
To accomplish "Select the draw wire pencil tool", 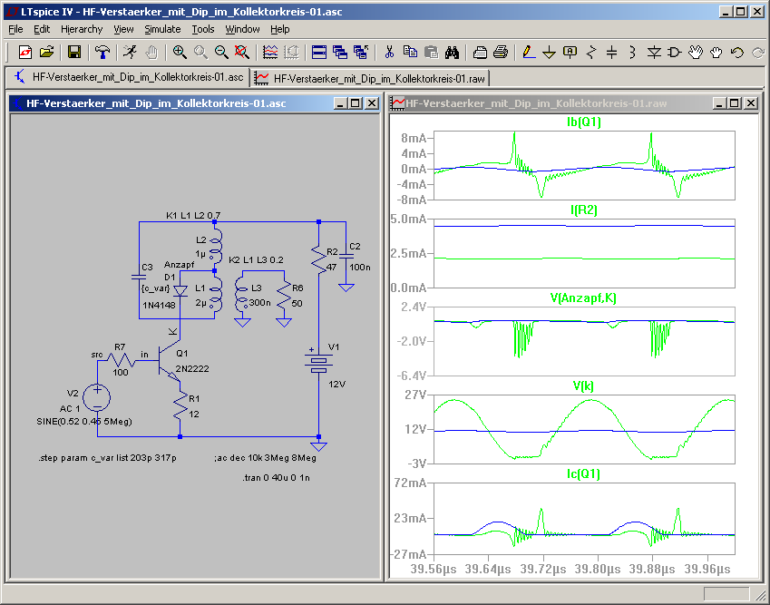I will pyautogui.click(x=529, y=52).
